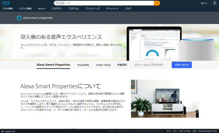
Task: Open the すべて search category dropdown
Action: point(60,3)
